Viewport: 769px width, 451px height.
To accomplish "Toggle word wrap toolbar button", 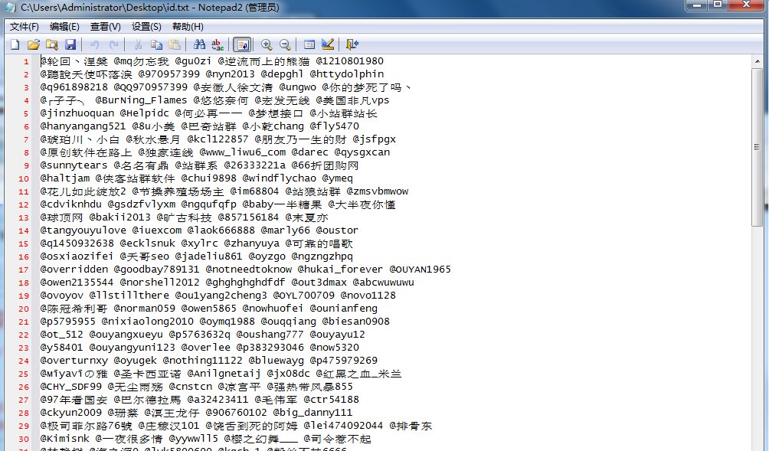I will pyautogui.click(x=242, y=45).
